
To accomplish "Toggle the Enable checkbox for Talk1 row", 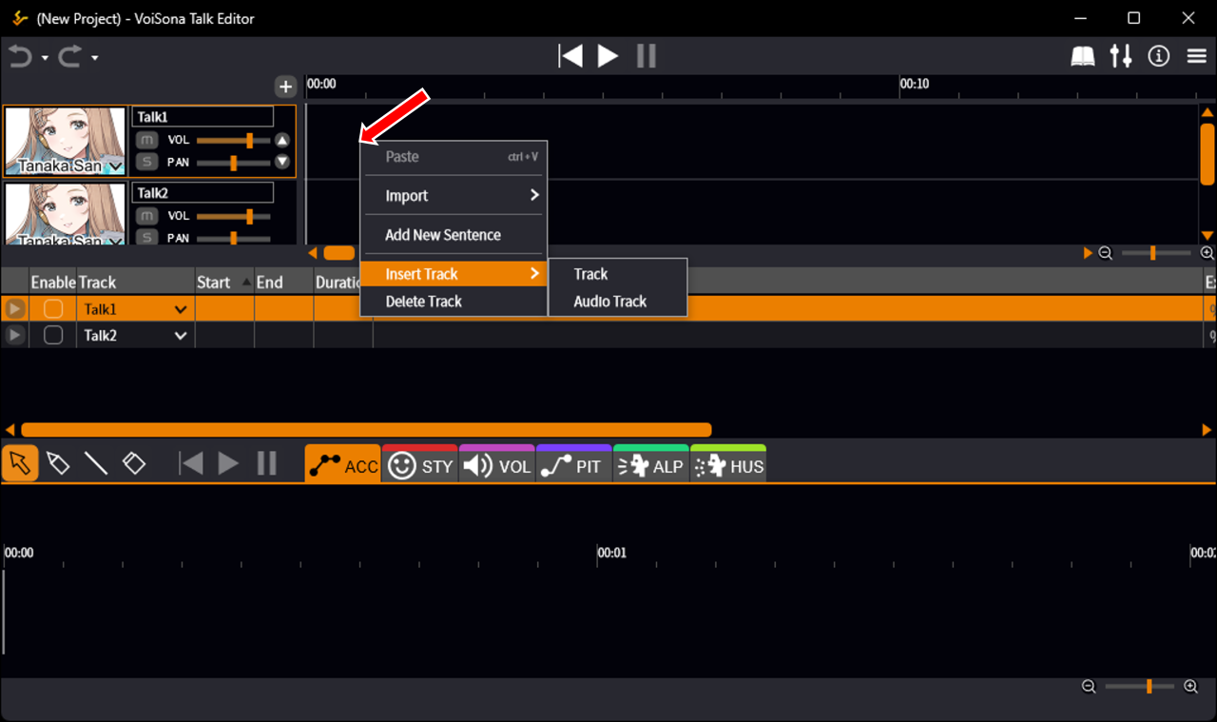I will [53, 309].
